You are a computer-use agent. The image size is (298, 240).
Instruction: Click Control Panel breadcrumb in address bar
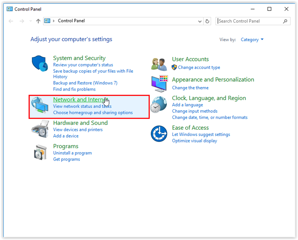coord(71,21)
